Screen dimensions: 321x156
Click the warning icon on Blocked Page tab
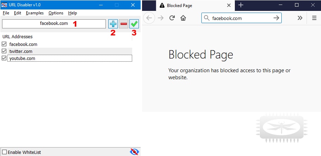click(x=162, y=6)
